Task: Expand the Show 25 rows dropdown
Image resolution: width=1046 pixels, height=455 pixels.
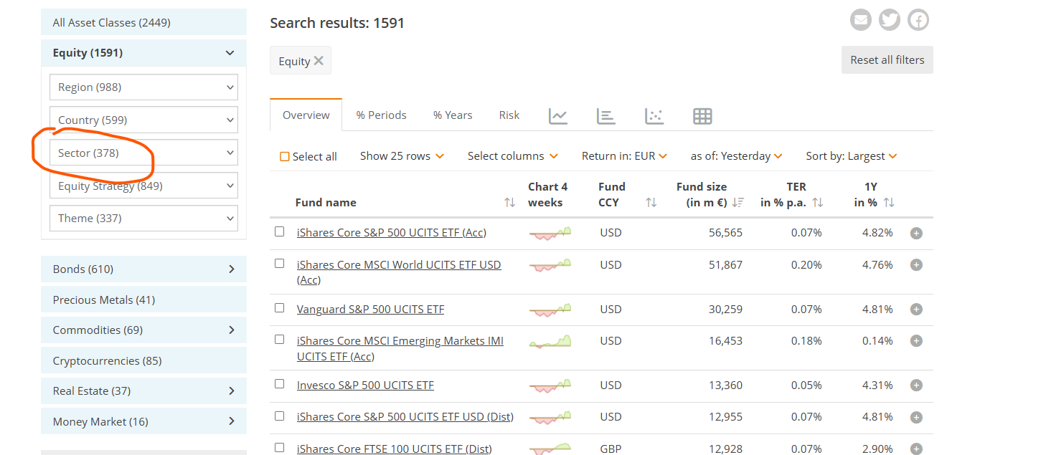Action: coord(402,156)
